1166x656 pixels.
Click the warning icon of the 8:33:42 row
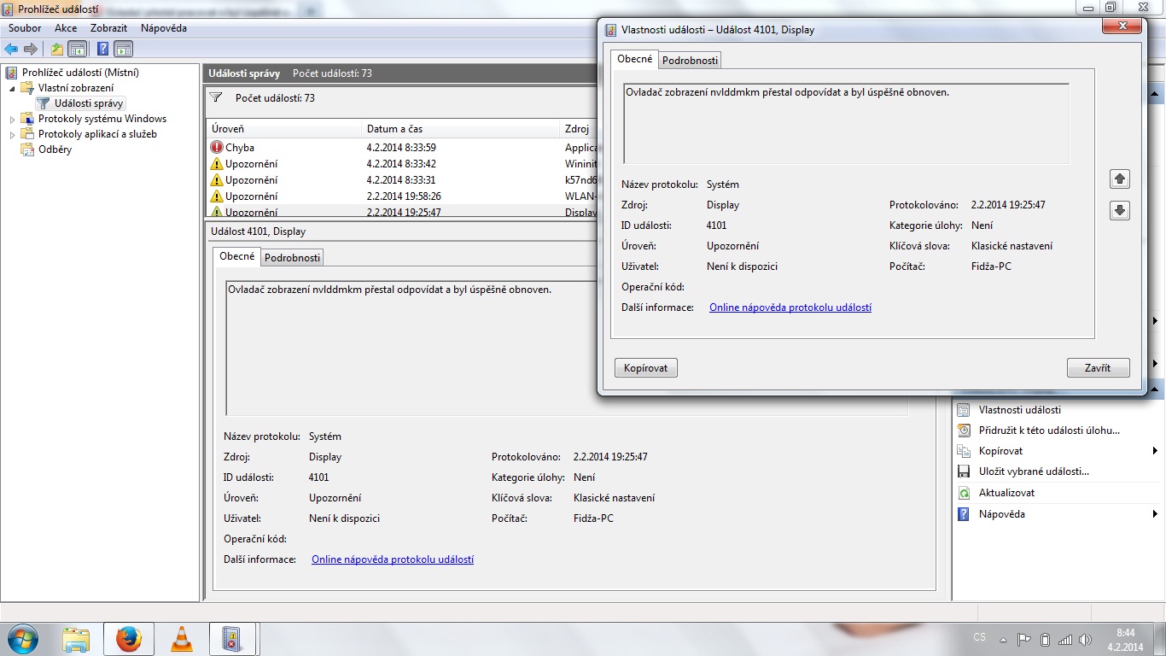click(x=217, y=163)
